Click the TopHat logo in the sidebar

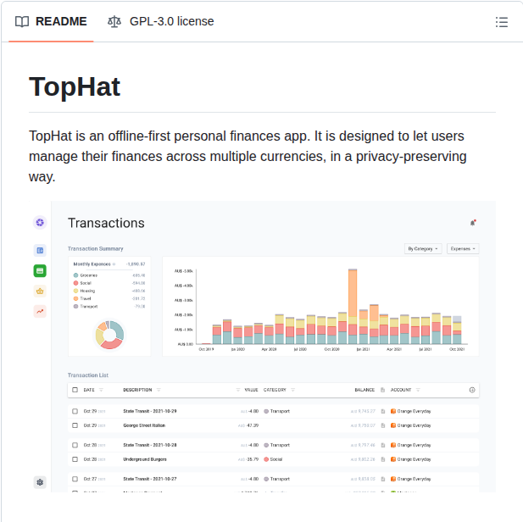pyautogui.click(x=40, y=223)
